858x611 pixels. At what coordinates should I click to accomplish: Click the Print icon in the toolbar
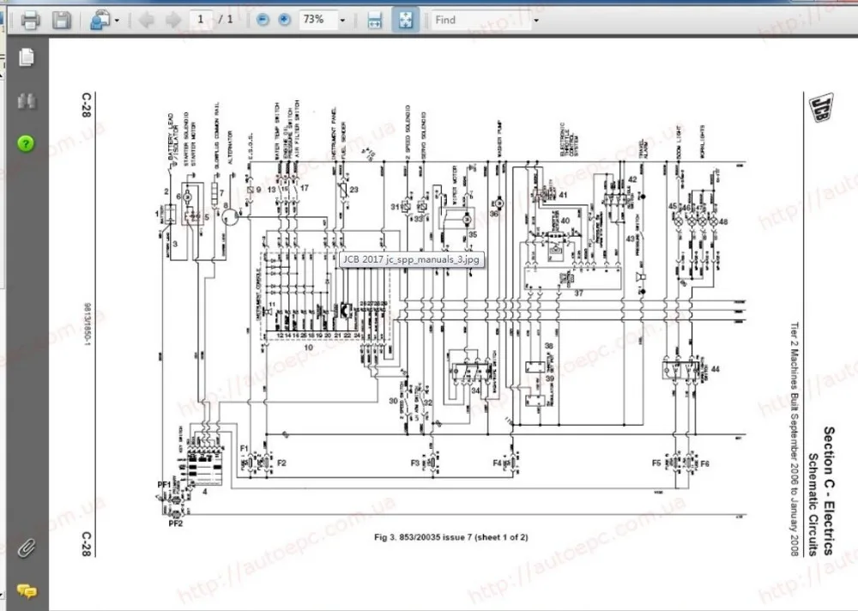point(30,21)
